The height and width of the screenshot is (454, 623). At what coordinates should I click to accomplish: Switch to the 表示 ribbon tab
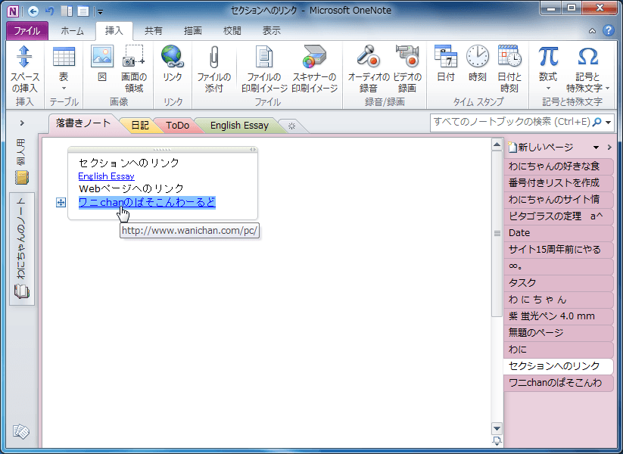[x=271, y=31]
